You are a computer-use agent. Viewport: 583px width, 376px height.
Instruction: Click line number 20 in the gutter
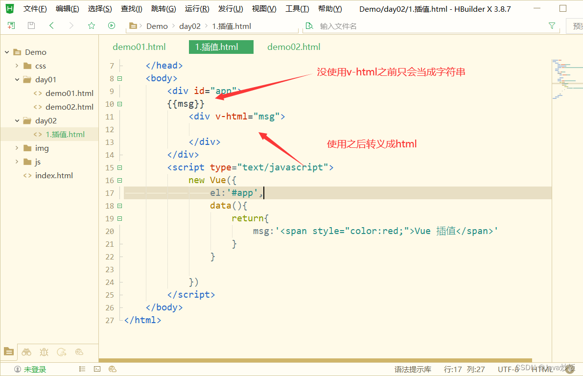[x=110, y=231]
